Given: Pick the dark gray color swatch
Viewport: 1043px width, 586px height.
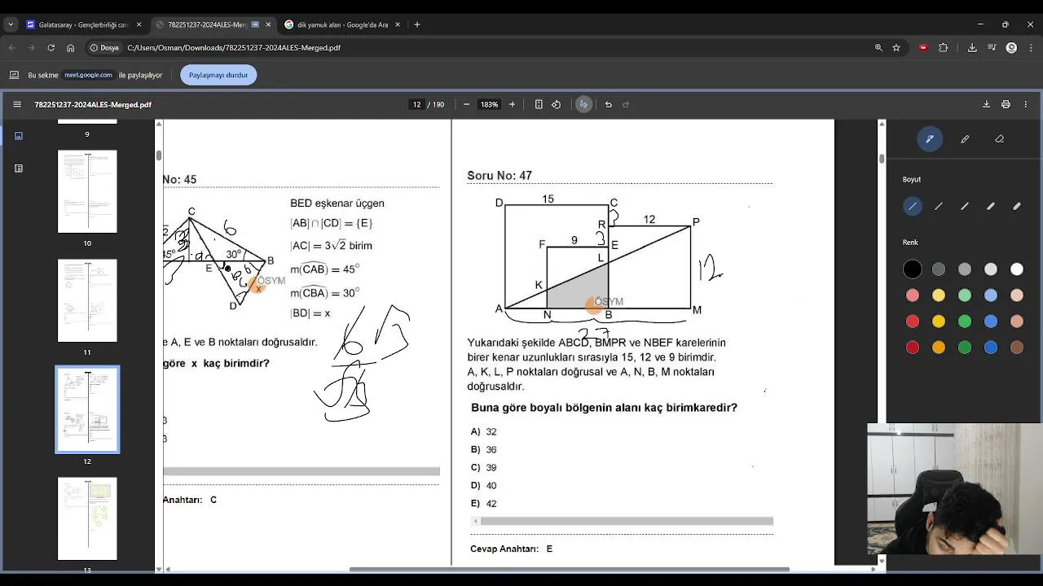Looking at the screenshot, I should click(x=939, y=269).
